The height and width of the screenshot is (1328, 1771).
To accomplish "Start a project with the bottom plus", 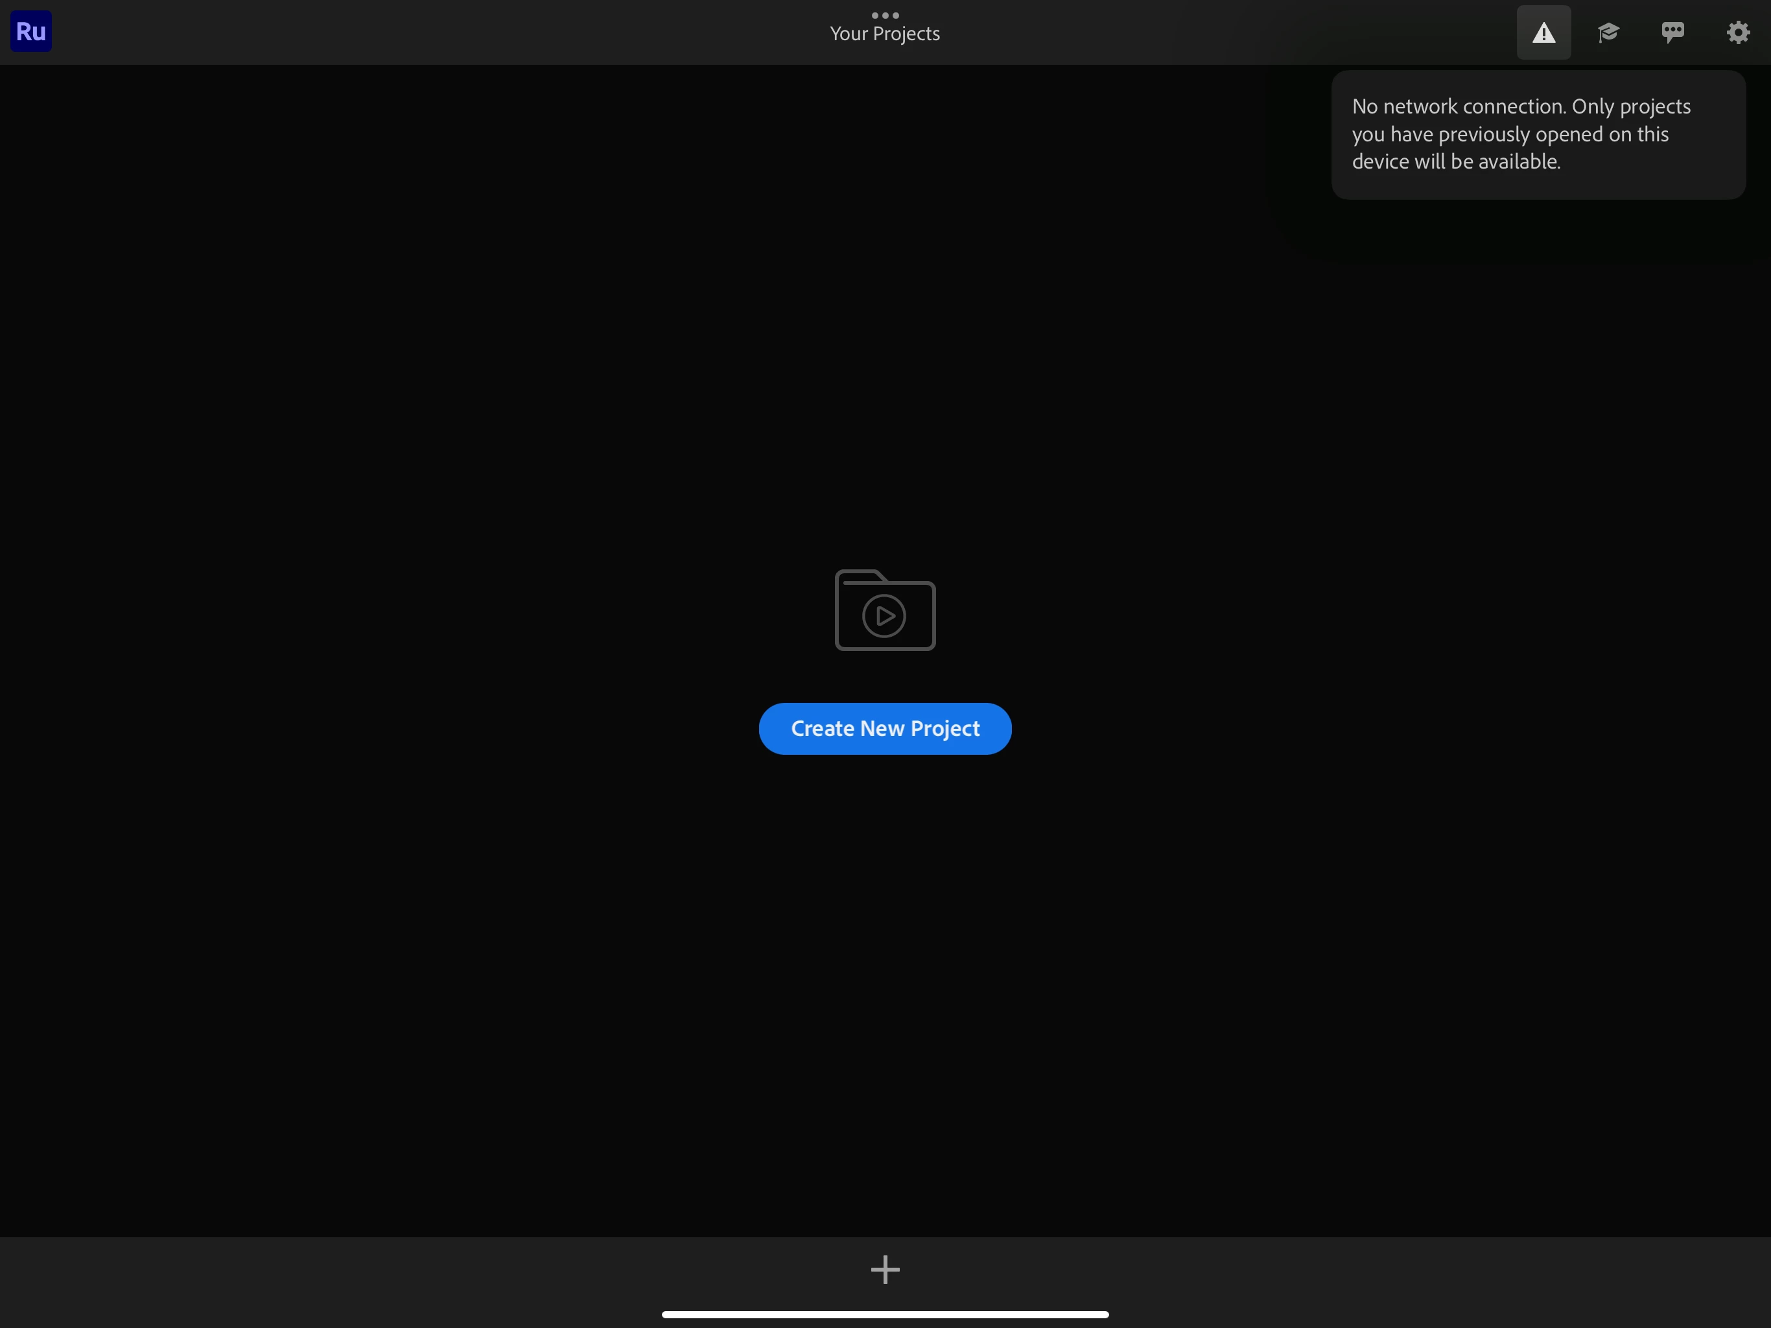I will pos(885,1270).
